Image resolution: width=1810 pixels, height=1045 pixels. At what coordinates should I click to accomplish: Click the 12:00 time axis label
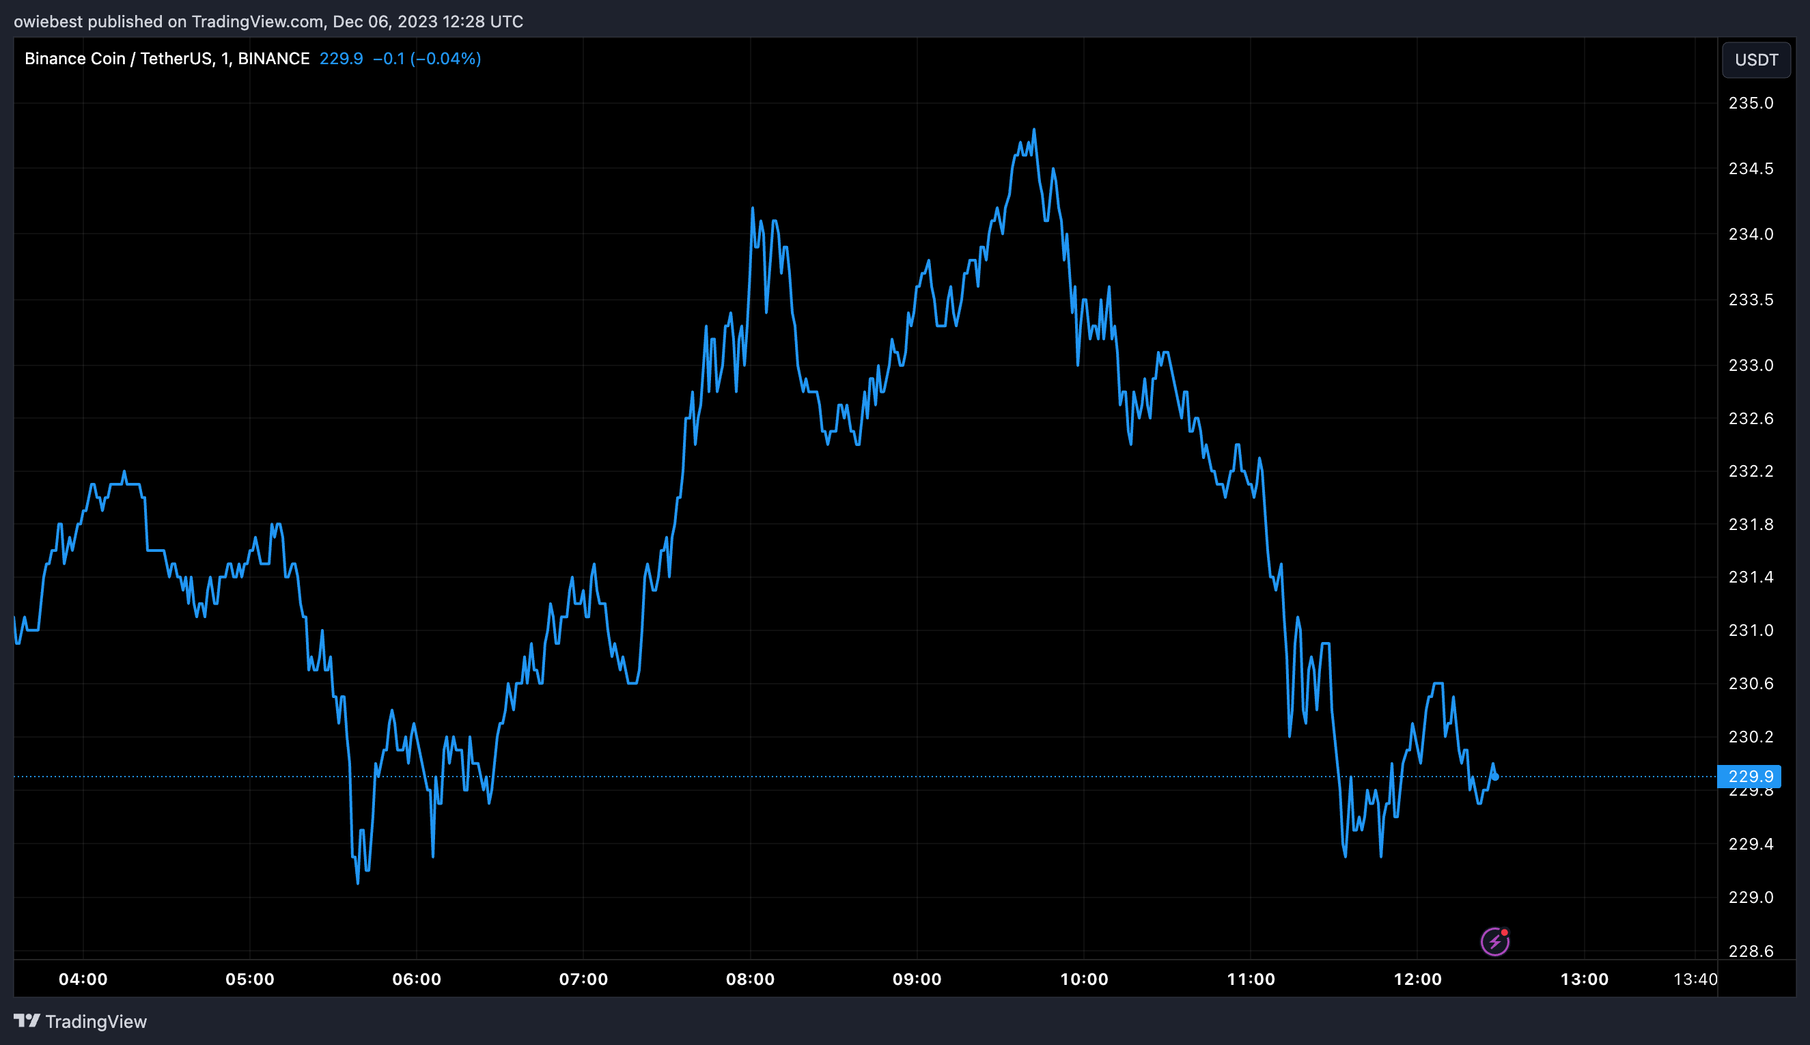tap(1417, 979)
